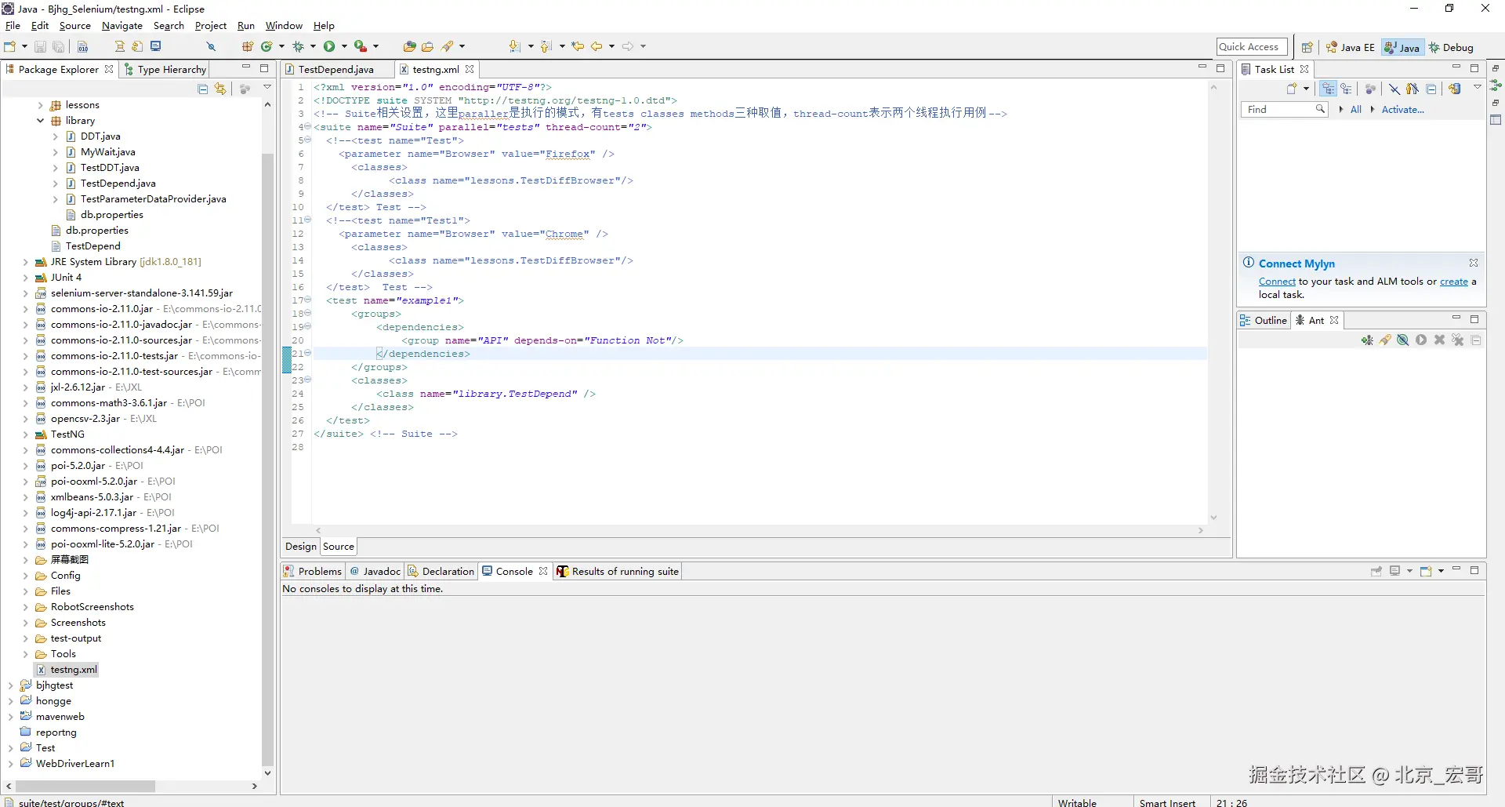This screenshot has height=807, width=1505.
Task: Click New Task icon in Task List
Action: click(x=1292, y=89)
